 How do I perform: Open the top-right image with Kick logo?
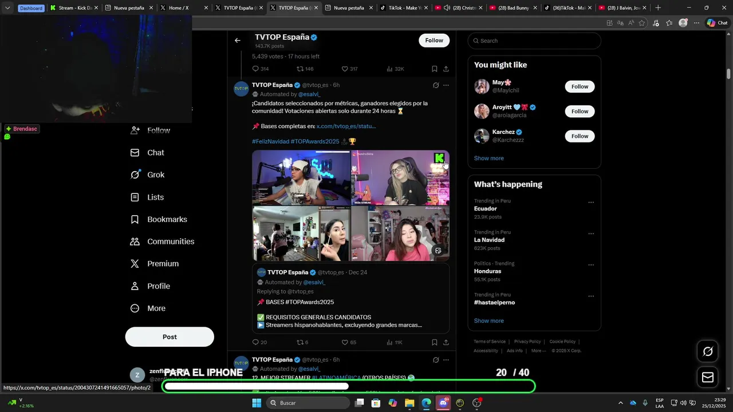point(400,178)
